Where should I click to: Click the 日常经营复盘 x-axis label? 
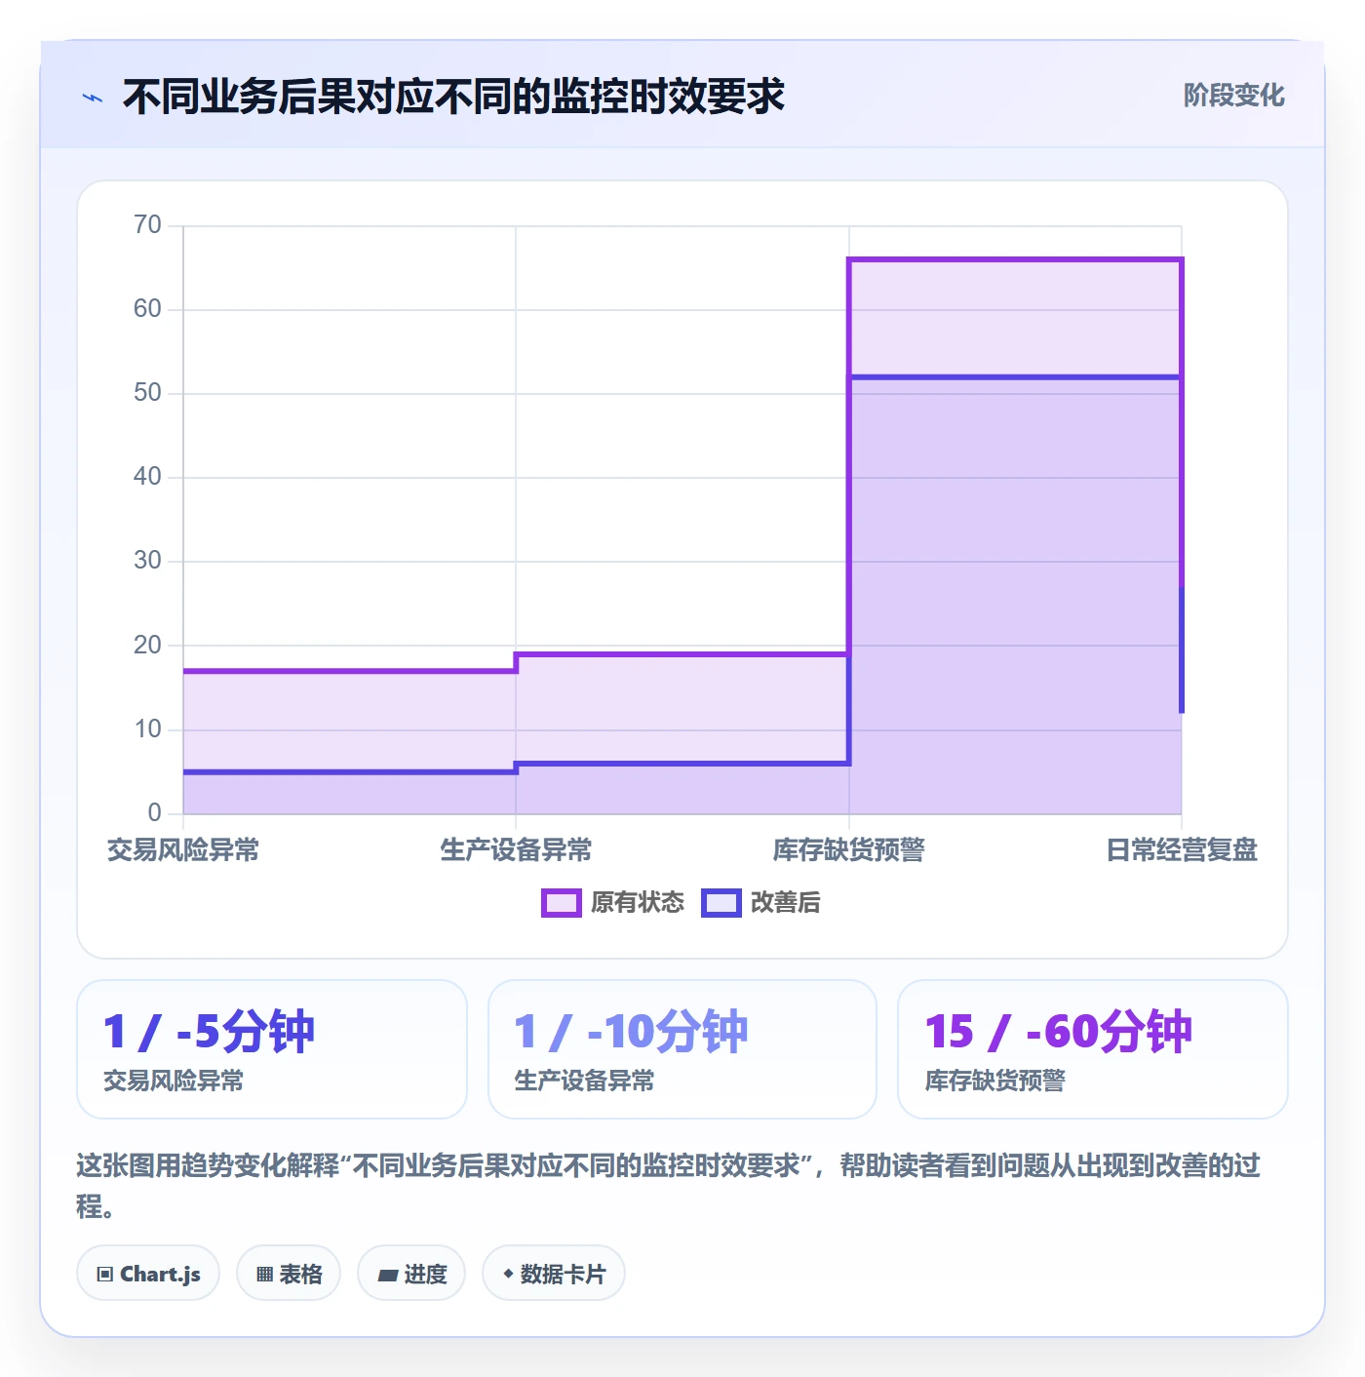tap(1182, 850)
